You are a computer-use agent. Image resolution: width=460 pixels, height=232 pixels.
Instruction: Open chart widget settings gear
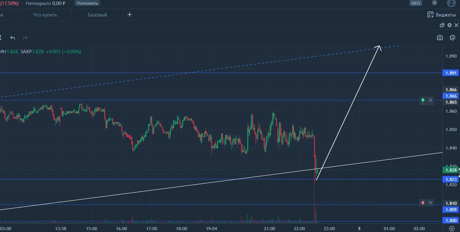[x=449, y=25]
